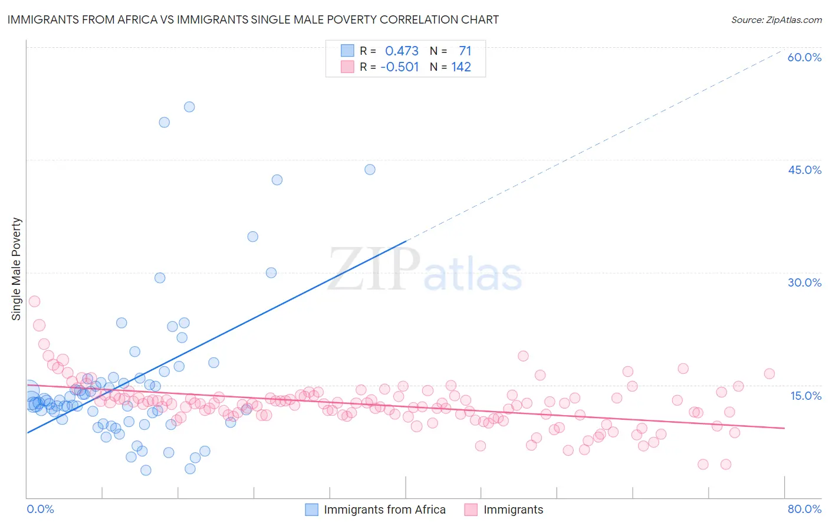Screen dimensions: 829x526
Task: Click the pink swatch beside R = -0.501
Action: (347, 67)
